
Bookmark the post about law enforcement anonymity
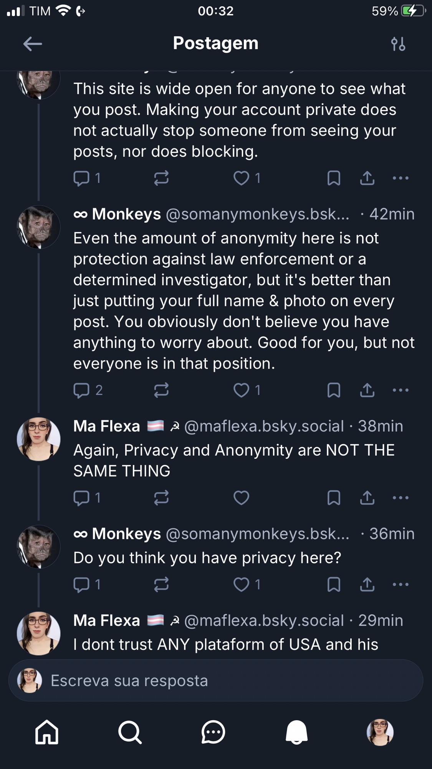[x=334, y=390]
